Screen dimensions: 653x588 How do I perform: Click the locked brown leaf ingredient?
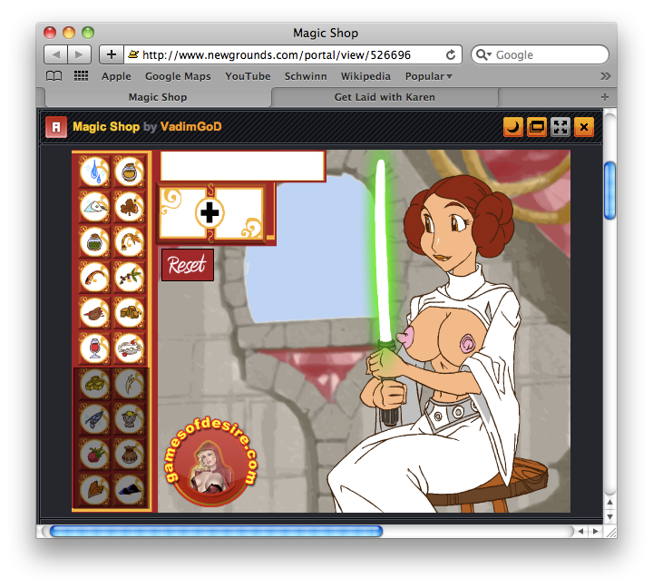94,490
